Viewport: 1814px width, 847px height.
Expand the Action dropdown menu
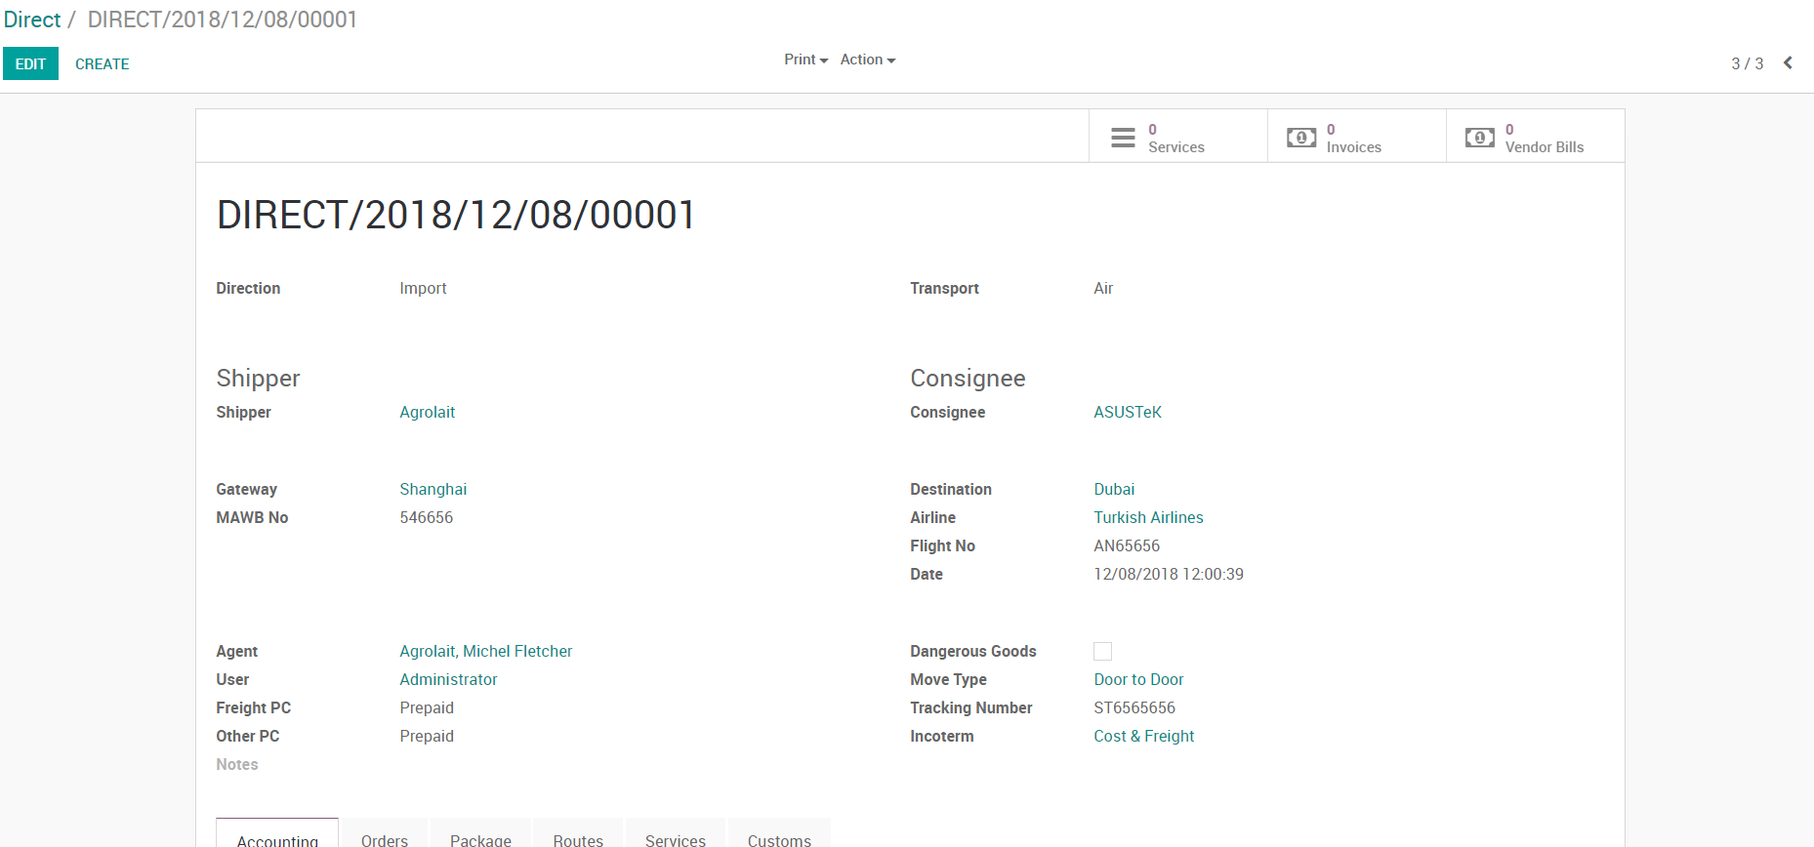pyautogui.click(x=867, y=60)
